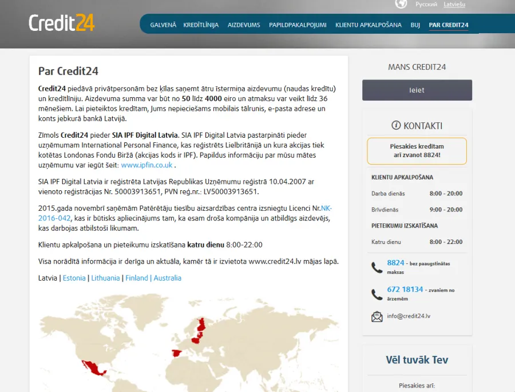Click the phone icon next to 8824
This screenshot has width=515, height=392.
(377, 267)
